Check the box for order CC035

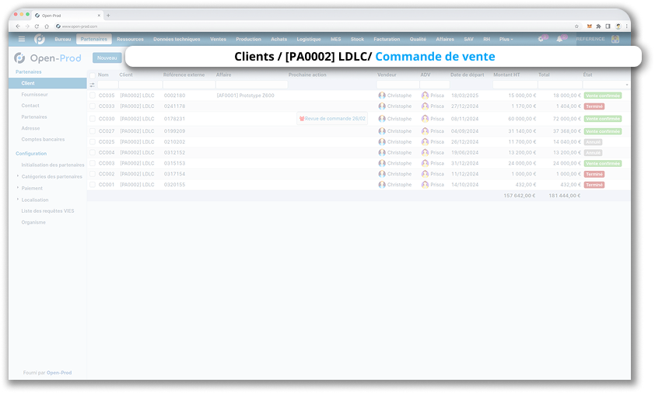(93, 96)
